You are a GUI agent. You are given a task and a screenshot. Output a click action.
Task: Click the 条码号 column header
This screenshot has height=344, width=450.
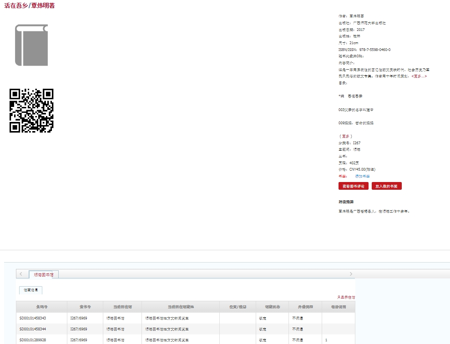point(41,307)
